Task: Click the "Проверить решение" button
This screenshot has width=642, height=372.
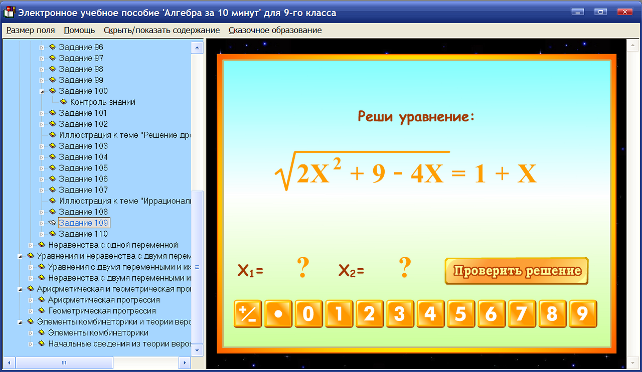Action: [x=516, y=271]
